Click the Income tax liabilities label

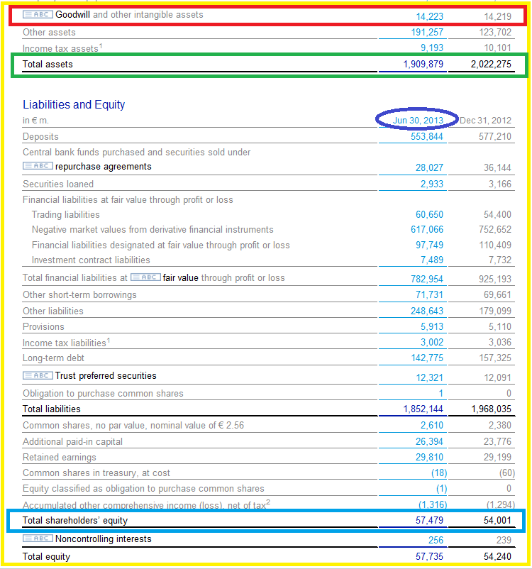67,342
